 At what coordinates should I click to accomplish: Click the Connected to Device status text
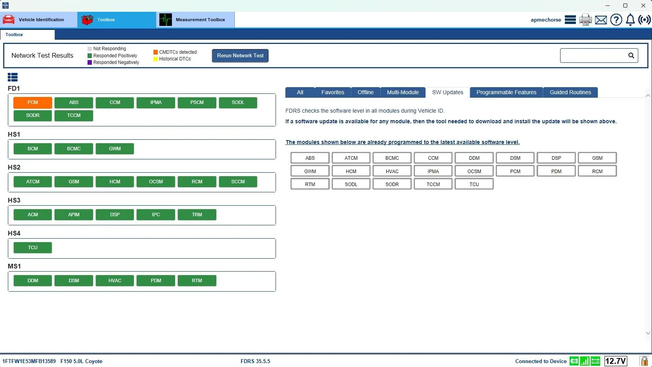pyautogui.click(x=541, y=361)
